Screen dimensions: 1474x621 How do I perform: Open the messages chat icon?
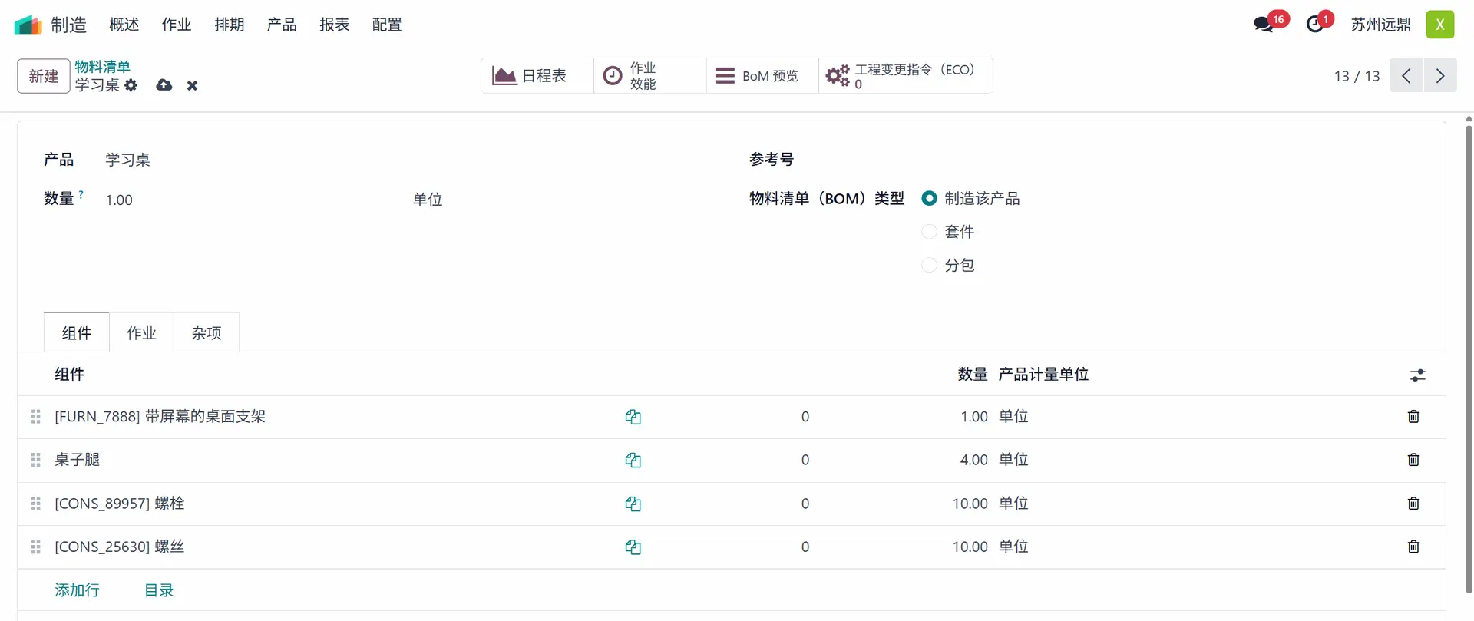click(1264, 25)
